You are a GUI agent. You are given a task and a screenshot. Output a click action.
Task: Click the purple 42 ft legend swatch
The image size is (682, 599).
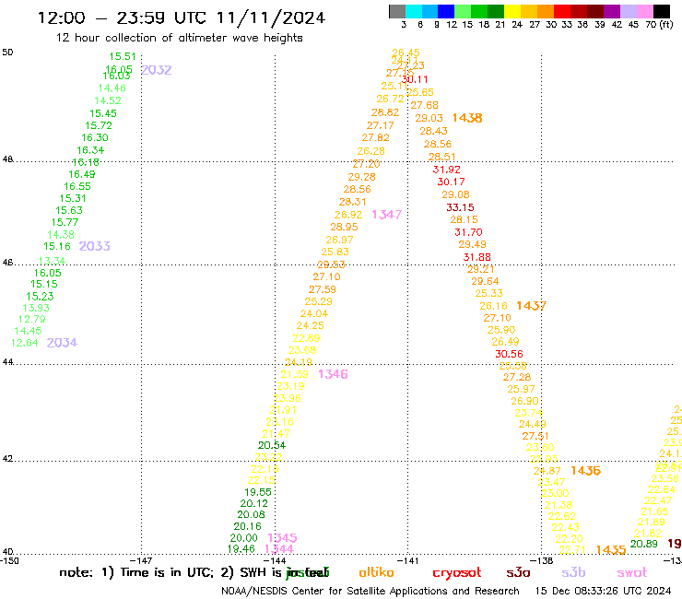point(612,11)
